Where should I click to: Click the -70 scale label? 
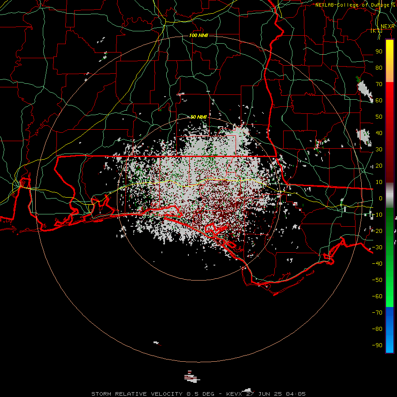(377, 313)
